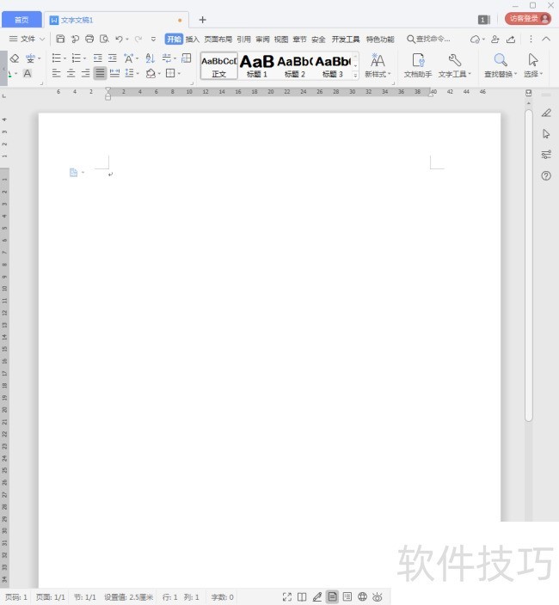The height and width of the screenshot is (605, 559).
Task: Click the table/grid icon beside paragraph tools
Action: tap(187, 58)
